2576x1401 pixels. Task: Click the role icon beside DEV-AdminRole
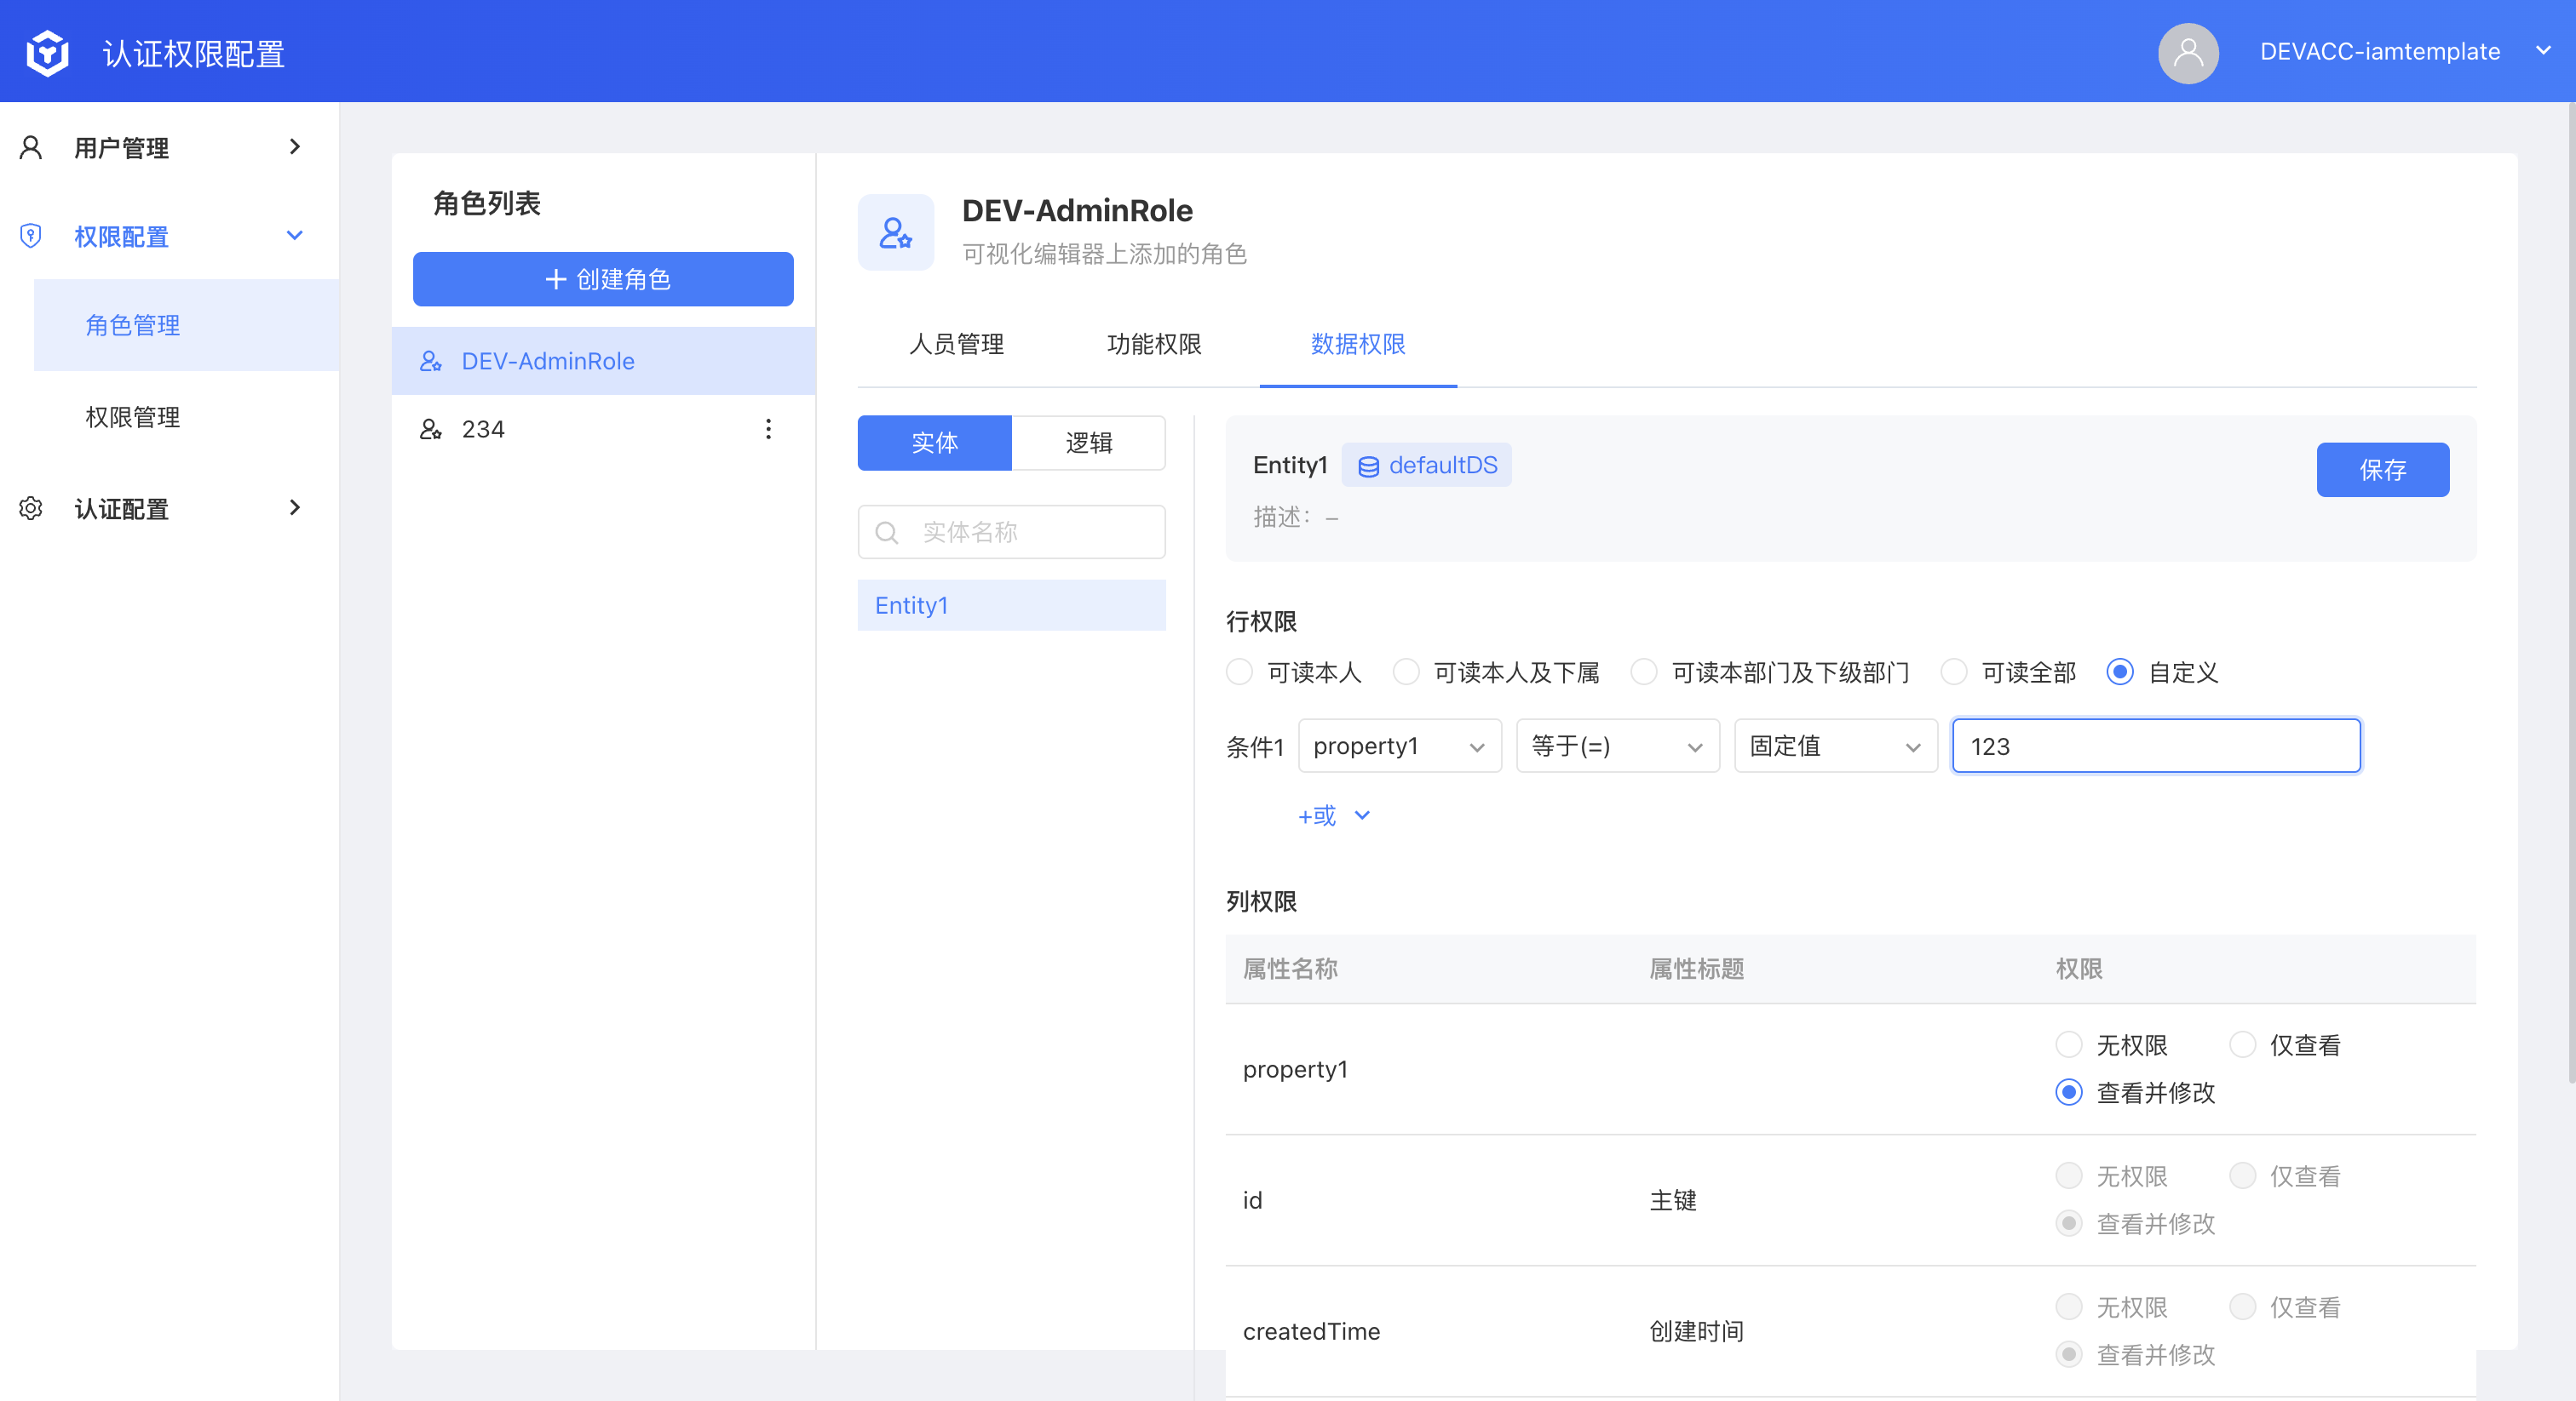(x=430, y=361)
